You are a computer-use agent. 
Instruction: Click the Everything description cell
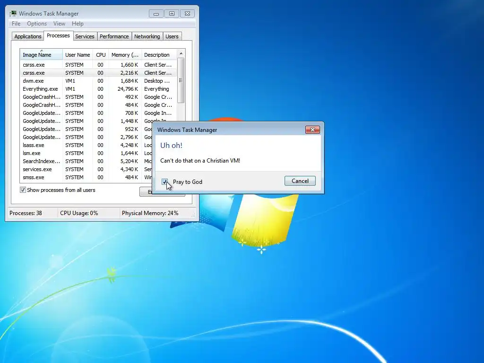point(156,89)
